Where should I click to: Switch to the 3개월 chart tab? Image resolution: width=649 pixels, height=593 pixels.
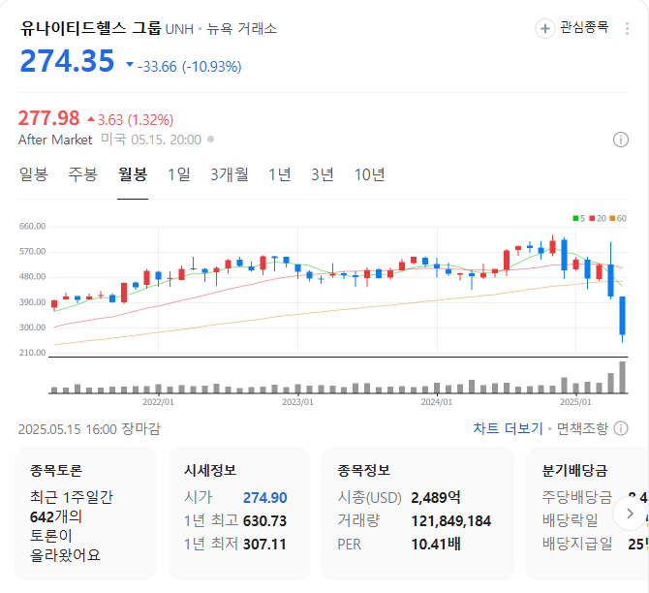(x=230, y=174)
